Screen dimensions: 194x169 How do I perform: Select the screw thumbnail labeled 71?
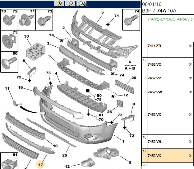(27, 20)
